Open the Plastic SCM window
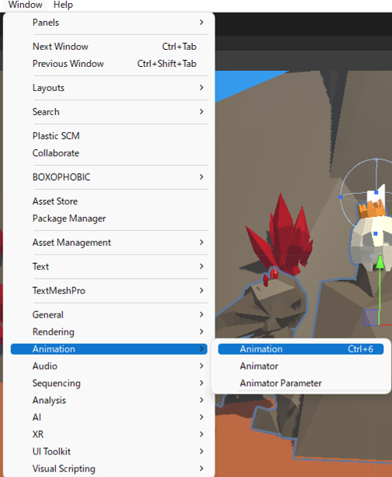This screenshot has width=392, height=477. click(x=109, y=135)
